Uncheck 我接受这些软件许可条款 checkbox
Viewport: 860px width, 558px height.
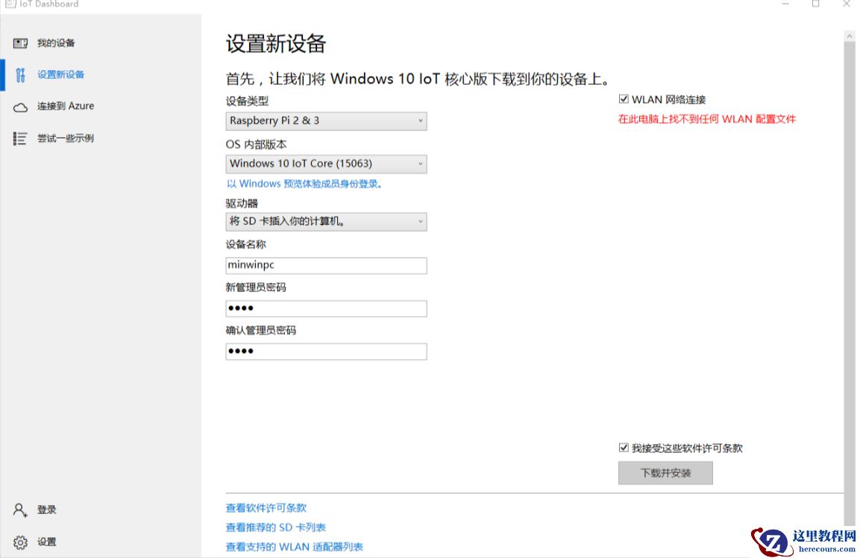(624, 448)
